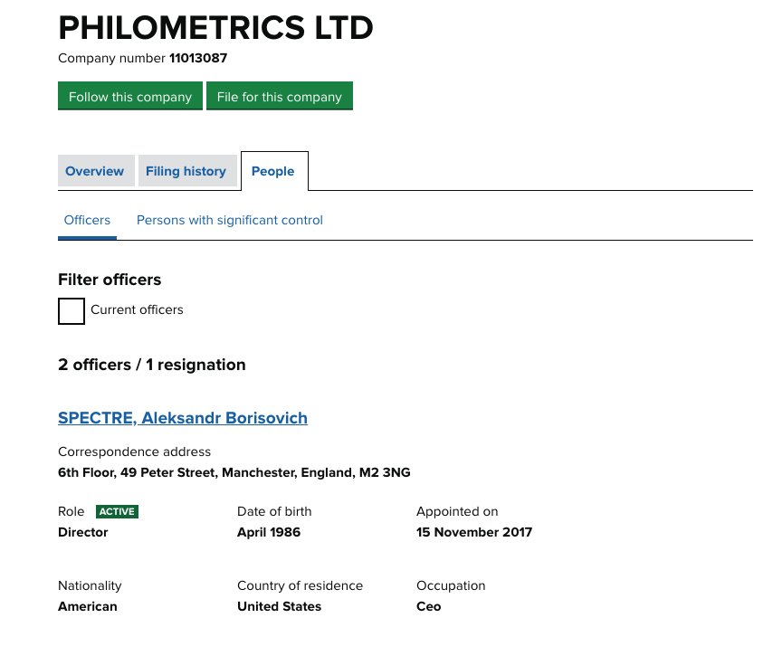Click company number 11013087
This screenshot has height=656, width=773.
[198, 58]
